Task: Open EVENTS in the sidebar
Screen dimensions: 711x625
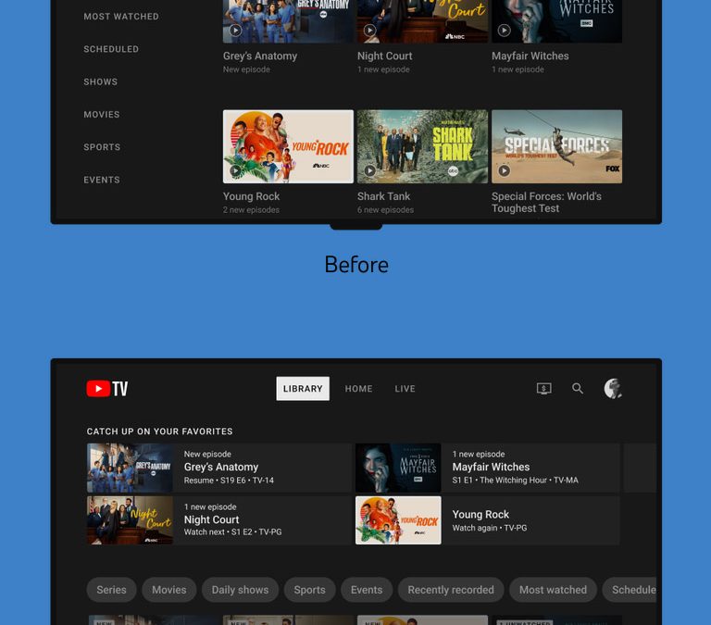Action: click(102, 180)
